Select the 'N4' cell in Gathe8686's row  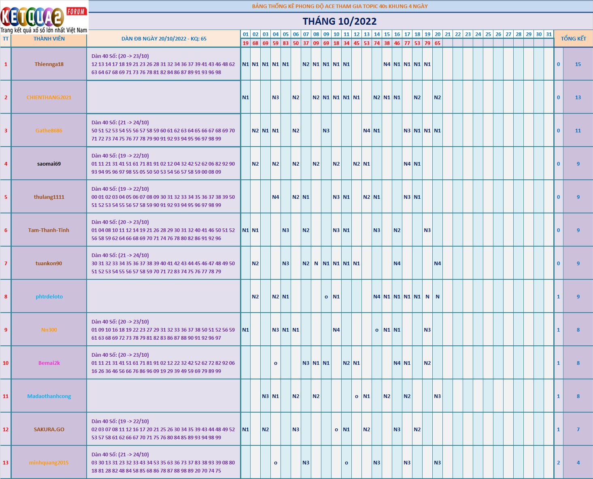pyautogui.click(x=367, y=130)
